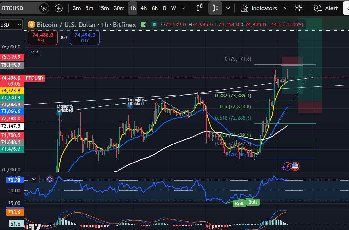Open the USD currency dropdown
The height and width of the screenshot is (230, 349).
(11, 25)
